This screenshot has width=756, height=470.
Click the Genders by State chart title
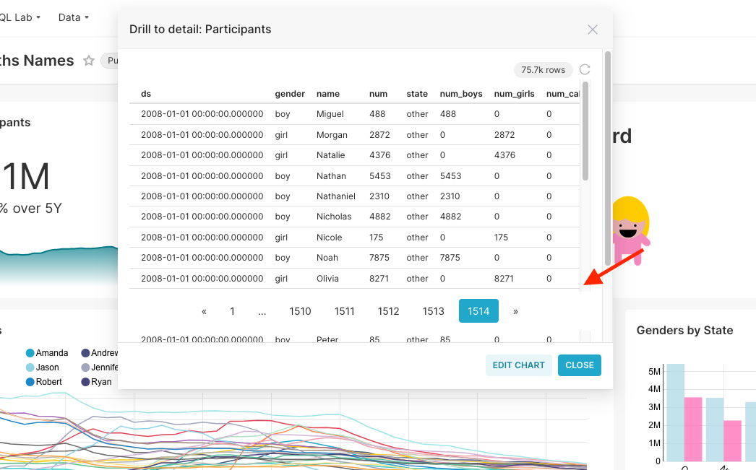click(x=684, y=331)
